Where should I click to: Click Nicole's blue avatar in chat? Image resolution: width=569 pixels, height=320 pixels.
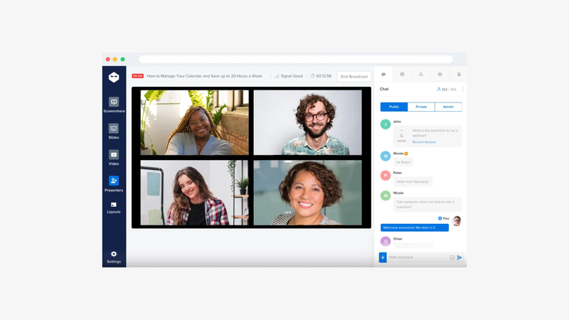tap(385, 156)
